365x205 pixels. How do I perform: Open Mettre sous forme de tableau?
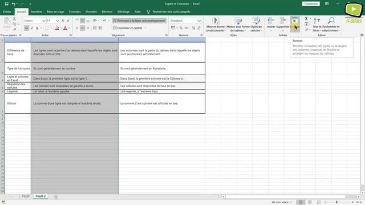click(238, 24)
